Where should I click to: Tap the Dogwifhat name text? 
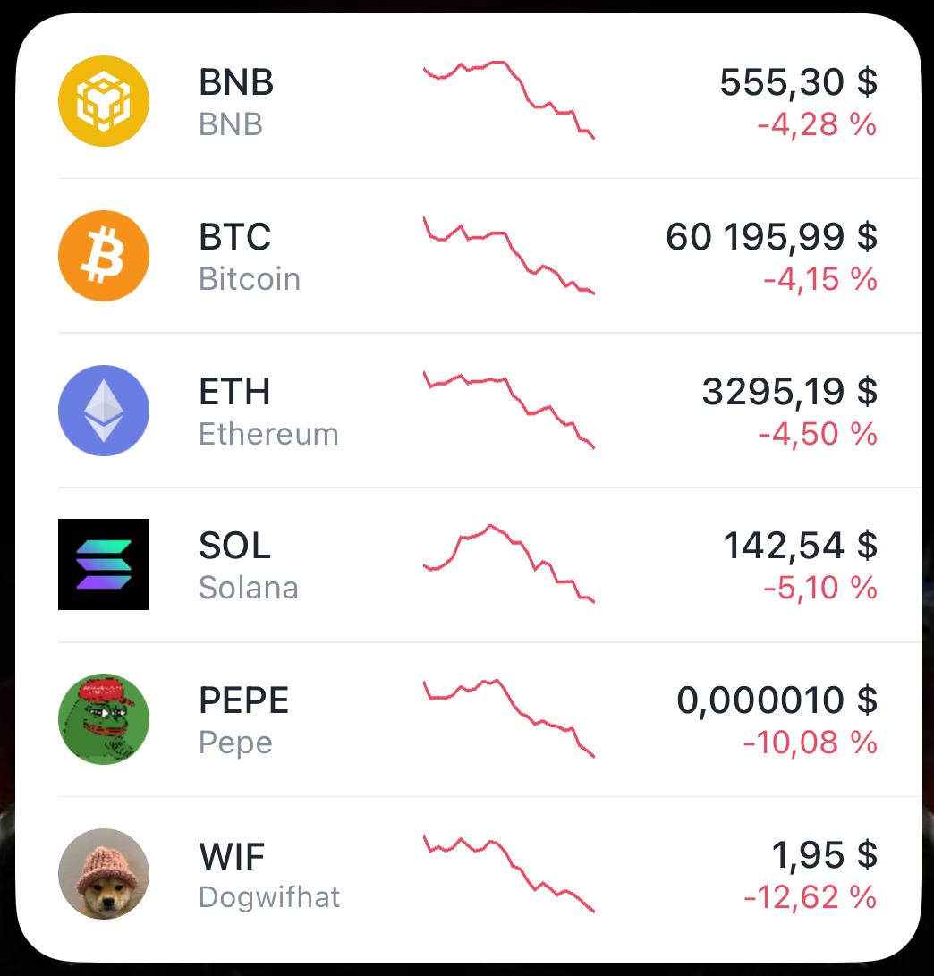[269, 897]
